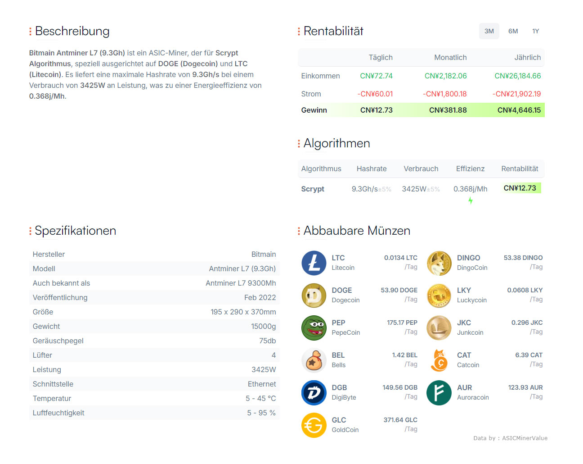Click the Dogecoin DOGE coin icon
Image resolution: width=583 pixels, height=464 pixels.
[x=314, y=296]
